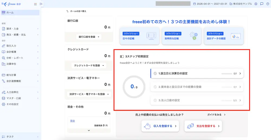
Task: Click the money expense icon
Action: pos(190,126)
